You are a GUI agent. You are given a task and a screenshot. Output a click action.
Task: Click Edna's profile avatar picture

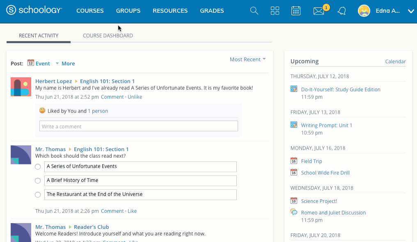coord(364,11)
